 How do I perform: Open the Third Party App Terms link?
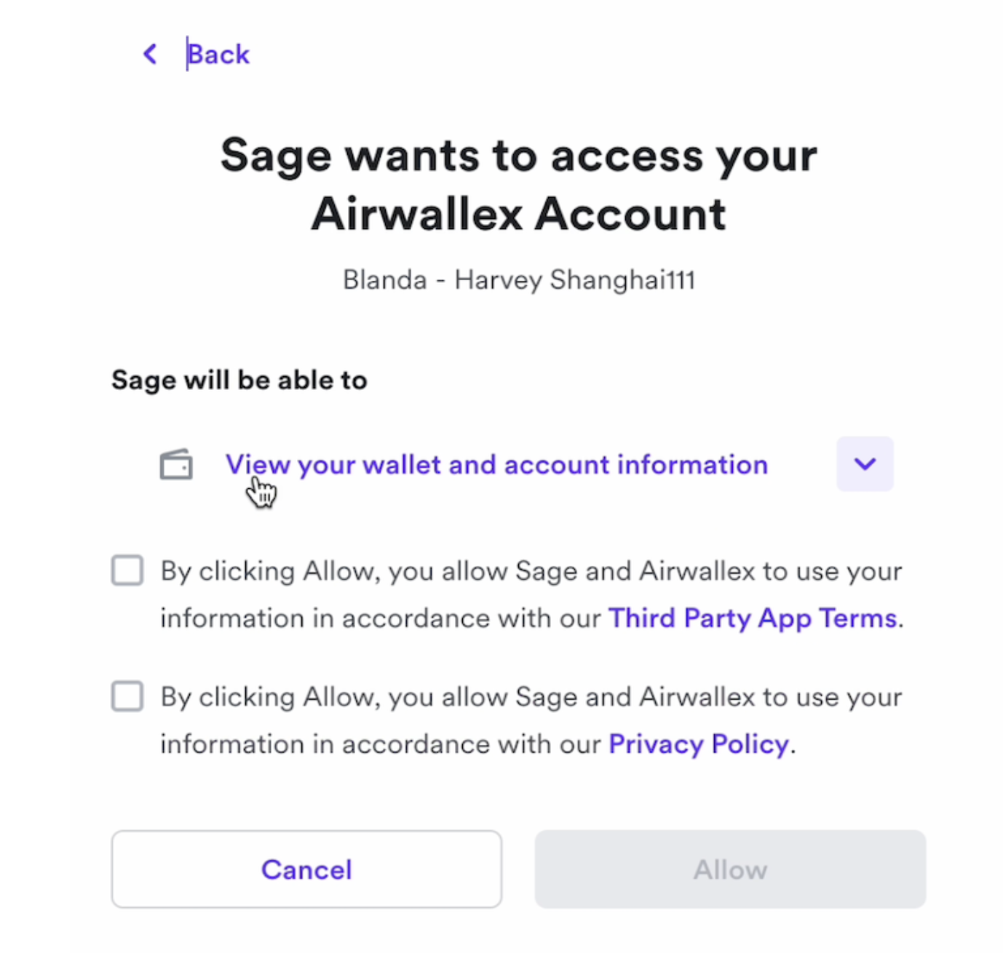[753, 618]
